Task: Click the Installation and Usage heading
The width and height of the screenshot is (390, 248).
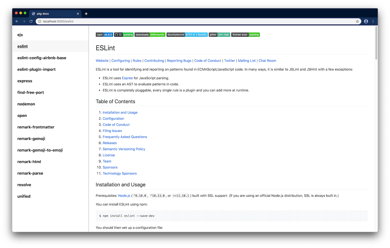Action: tap(121, 185)
